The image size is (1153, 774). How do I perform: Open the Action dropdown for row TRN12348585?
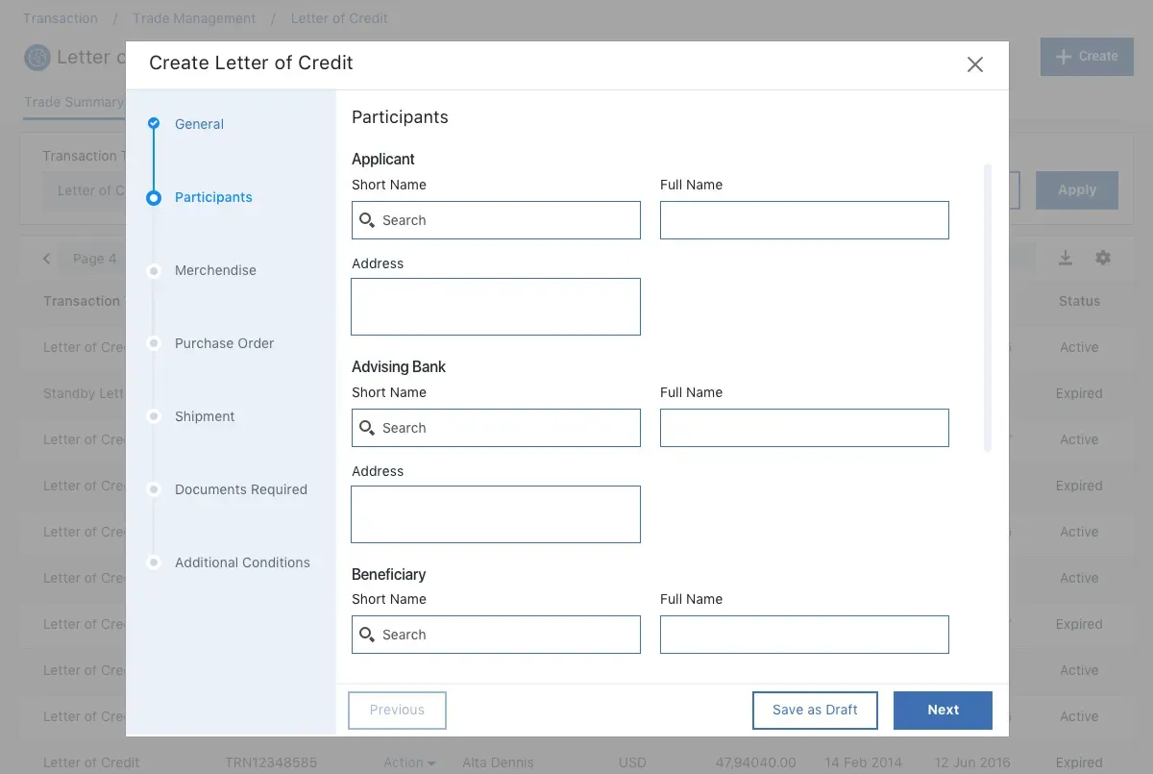(x=408, y=762)
